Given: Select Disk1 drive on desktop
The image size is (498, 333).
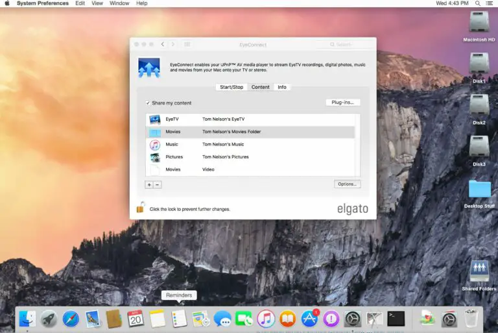Looking at the screenshot, I should 479,68.
